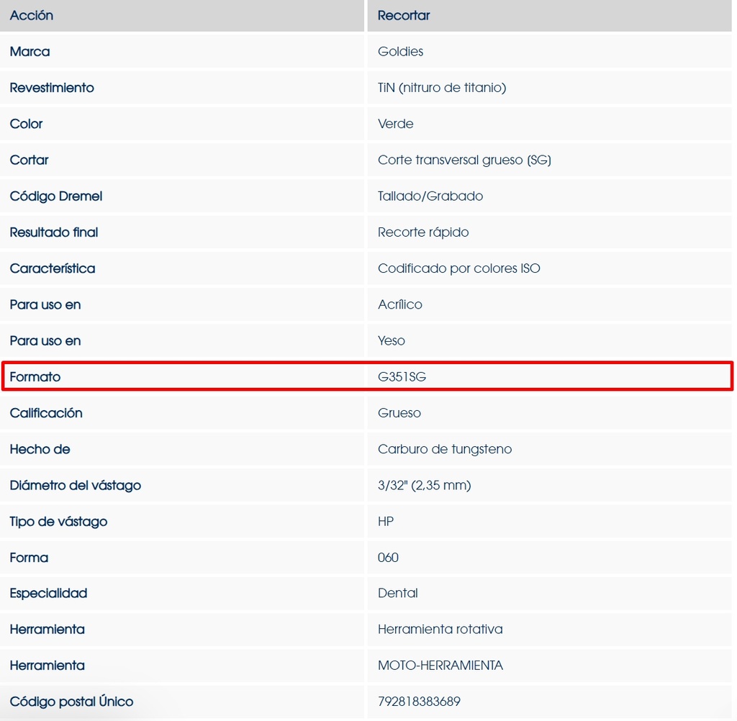Viewport: 737px width, 721px height.
Task: Select the G351SG format value
Action: (402, 376)
